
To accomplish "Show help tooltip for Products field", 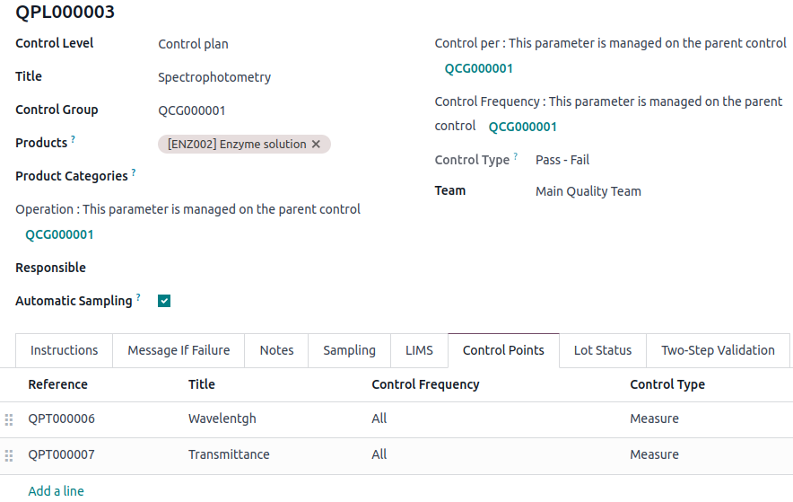I will [x=73, y=140].
